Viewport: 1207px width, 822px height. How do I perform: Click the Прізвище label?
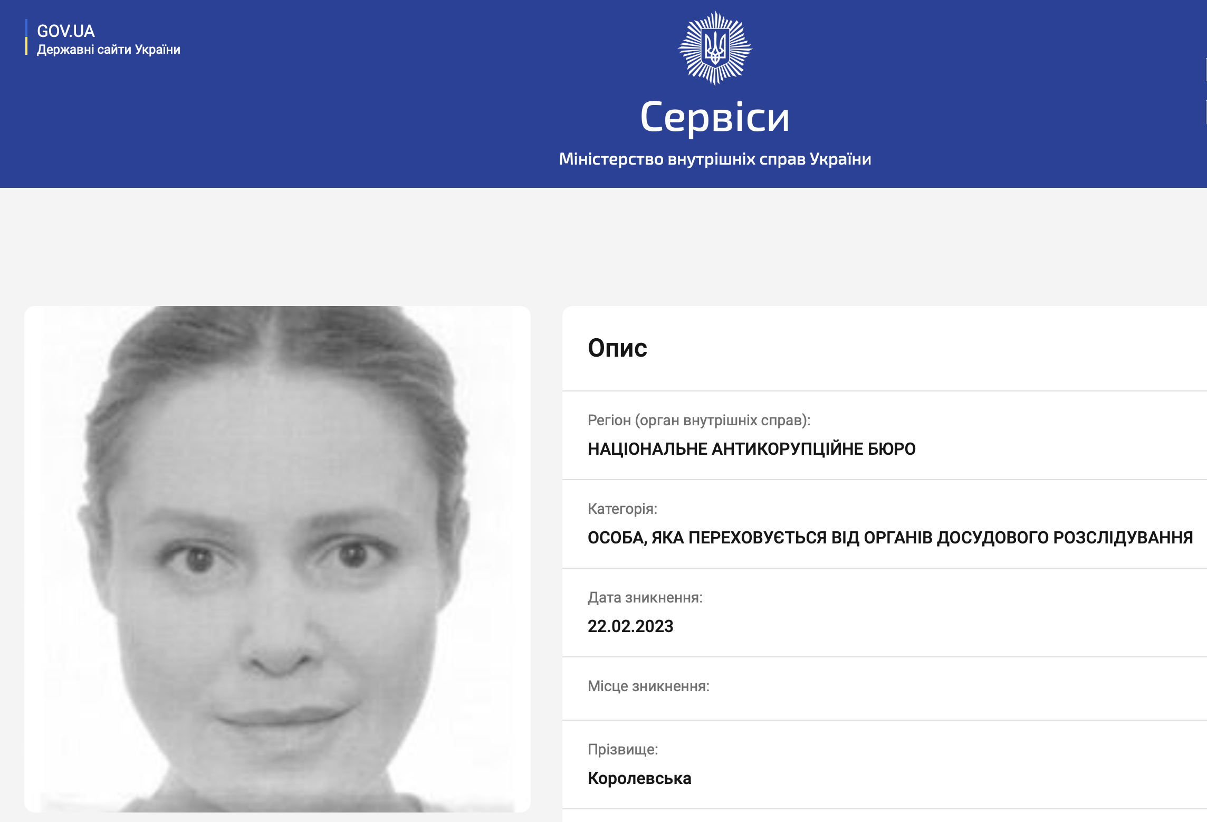(x=623, y=750)
